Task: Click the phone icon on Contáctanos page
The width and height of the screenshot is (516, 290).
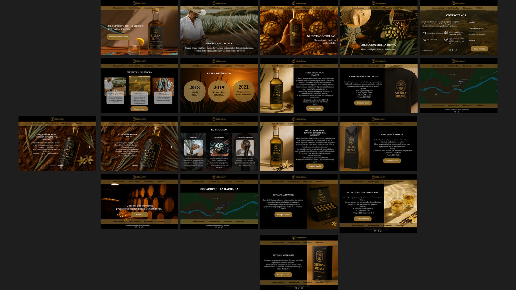Action: [424, 39]
